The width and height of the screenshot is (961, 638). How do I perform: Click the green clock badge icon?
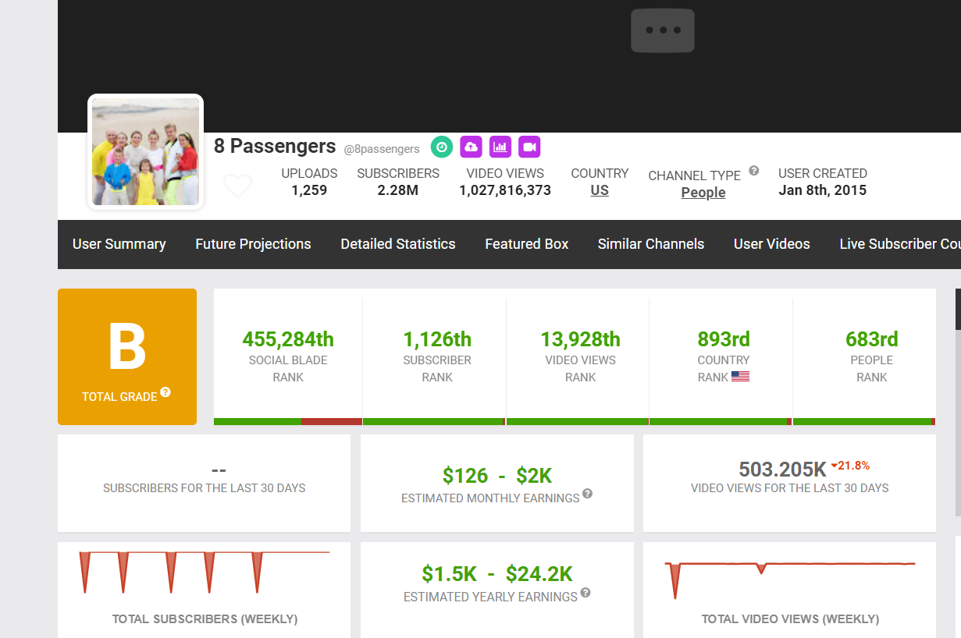point(441,147)
